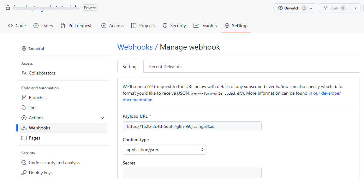Open the Actions tab in repo navigation
The height and width of the screenshot is (179, 364).
point(113,26)
